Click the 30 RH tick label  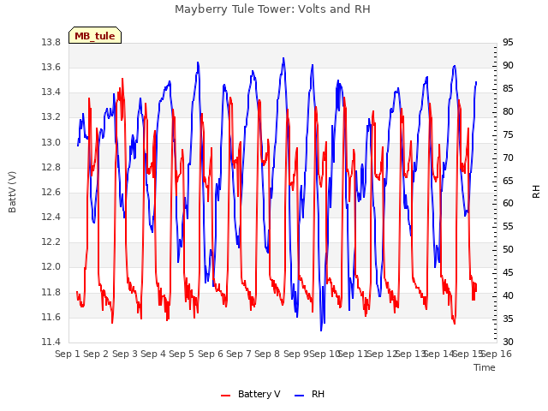coord(508,342)
